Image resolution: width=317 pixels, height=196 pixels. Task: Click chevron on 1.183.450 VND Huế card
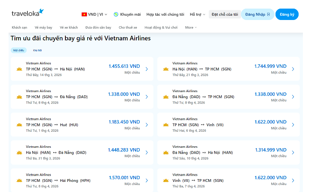coord(147,125)
